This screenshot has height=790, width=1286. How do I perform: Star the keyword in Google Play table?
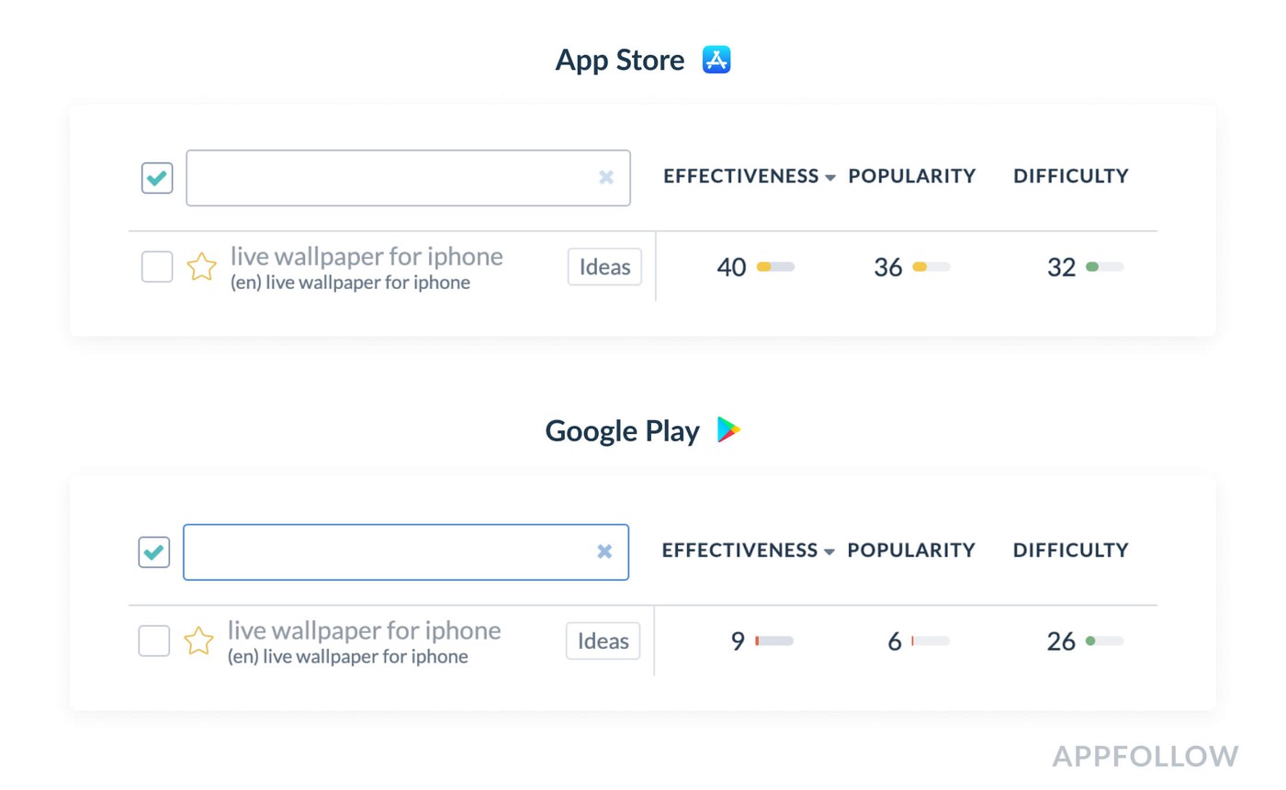tap(199, 640)
